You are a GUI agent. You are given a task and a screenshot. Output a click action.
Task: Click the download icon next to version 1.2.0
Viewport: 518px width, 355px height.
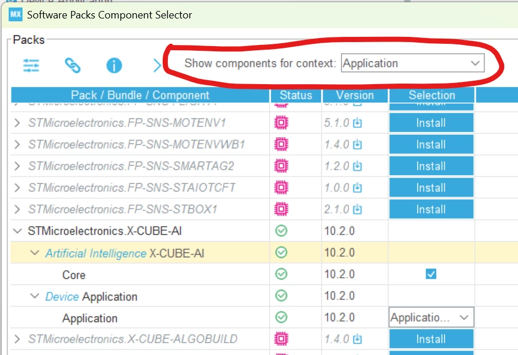[357, 166]
